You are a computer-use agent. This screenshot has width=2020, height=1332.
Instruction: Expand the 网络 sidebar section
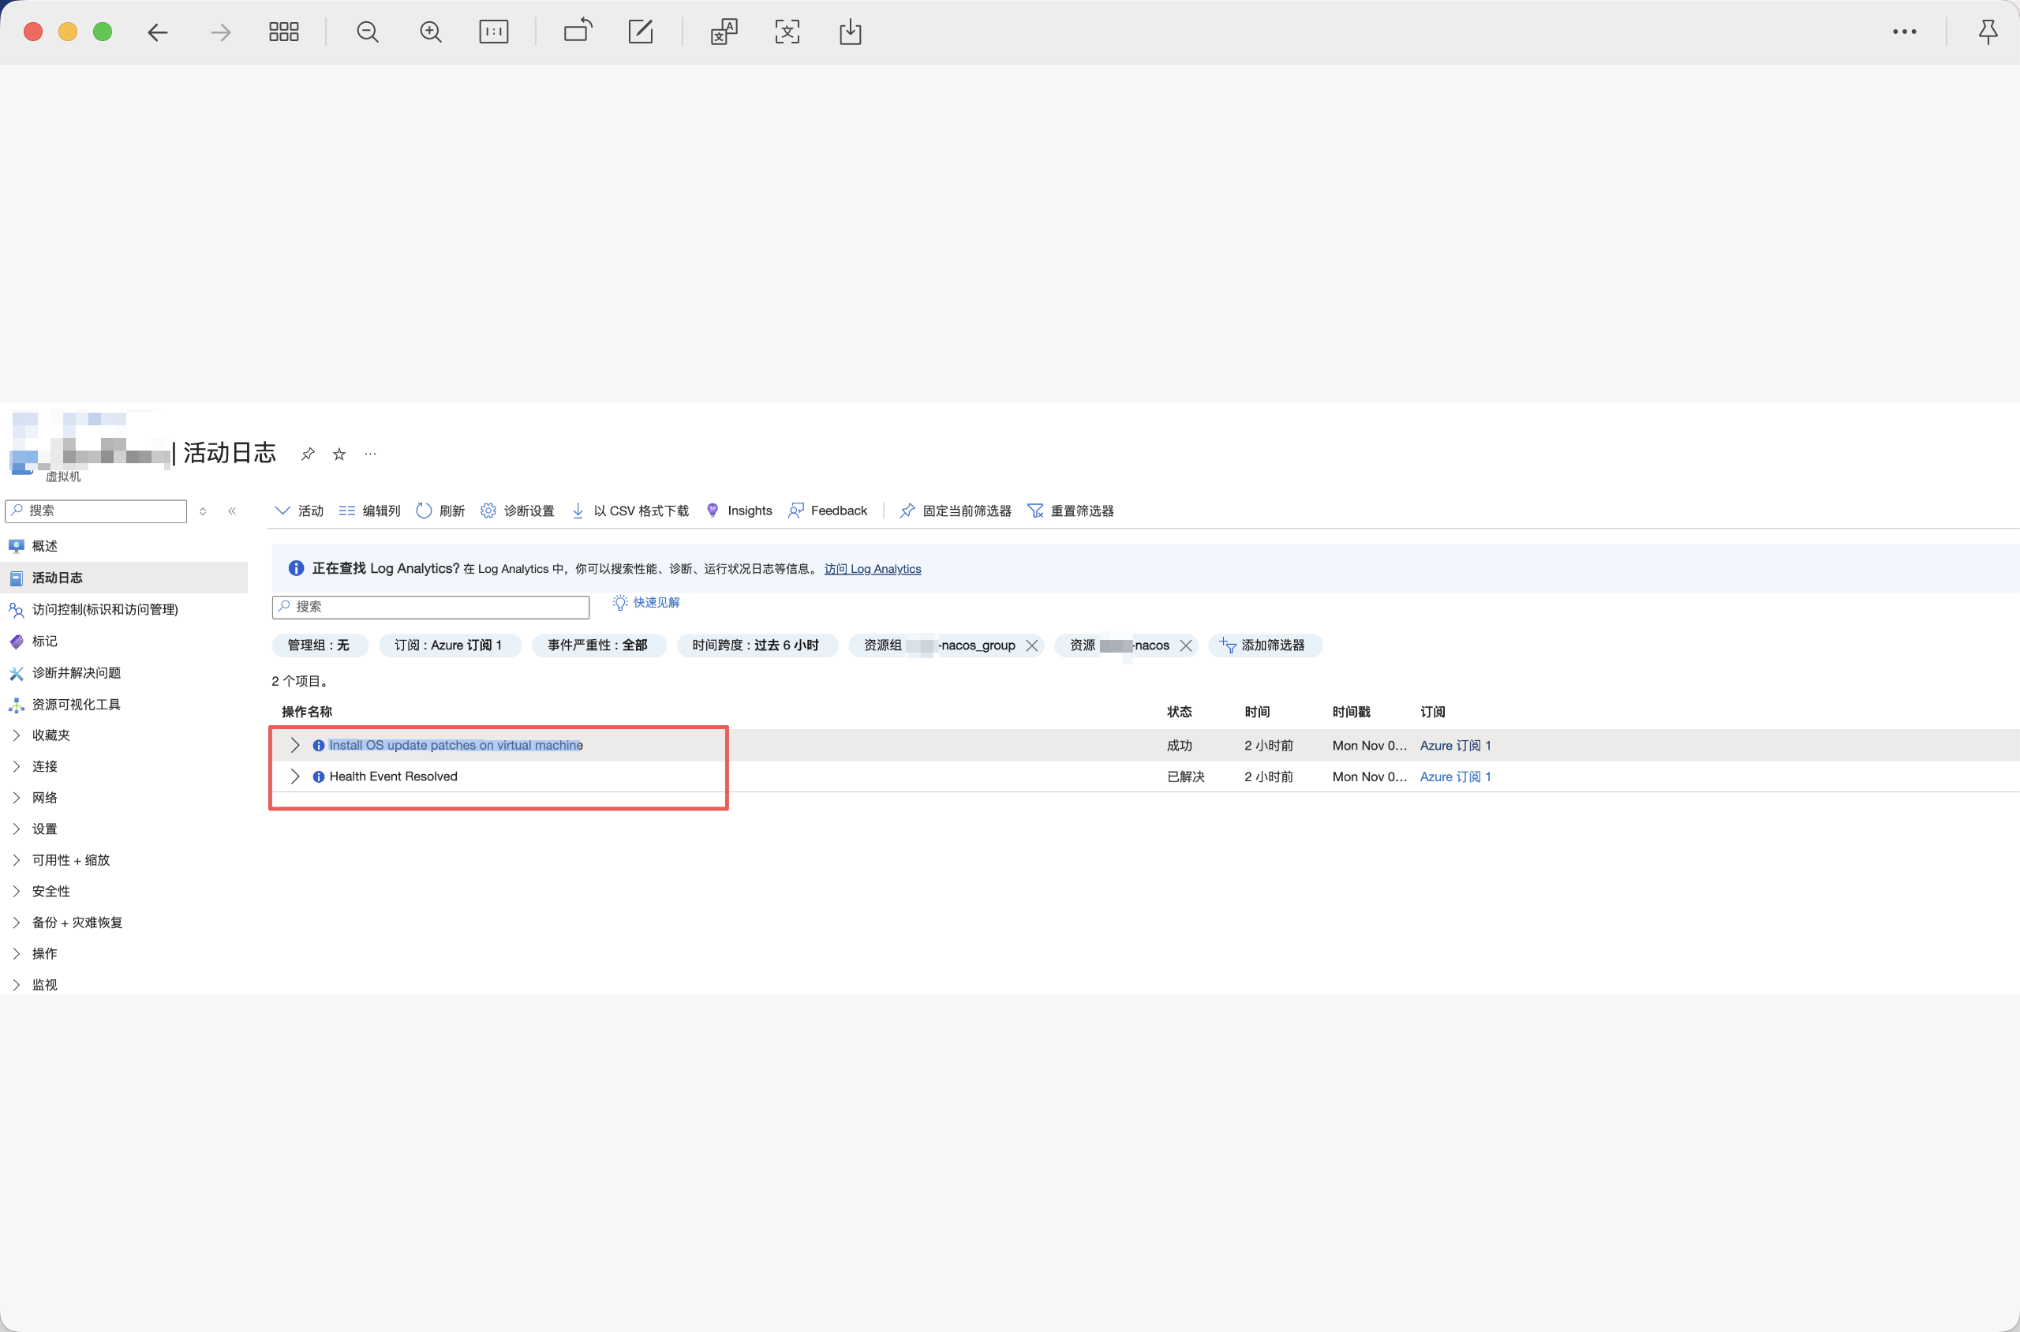[44, 798]
